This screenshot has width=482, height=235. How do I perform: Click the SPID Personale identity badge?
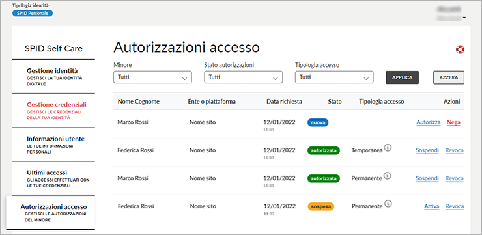[33, 13]
